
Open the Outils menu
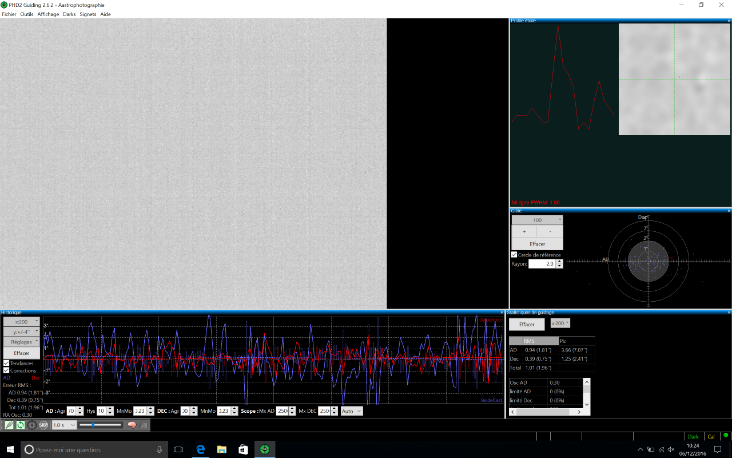point(26,14)
